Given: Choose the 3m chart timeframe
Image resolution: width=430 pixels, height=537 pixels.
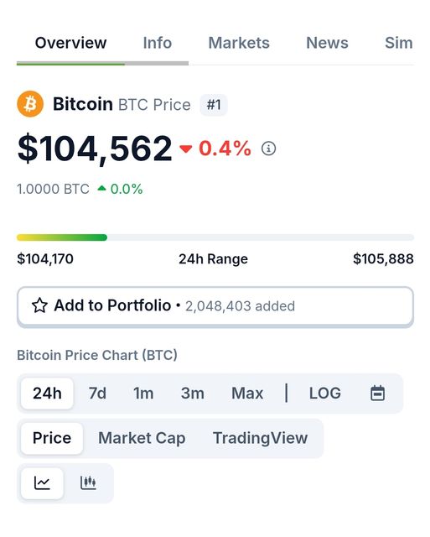Looking at the screenshot, I should pyautogui.click(x=192, y=394).
